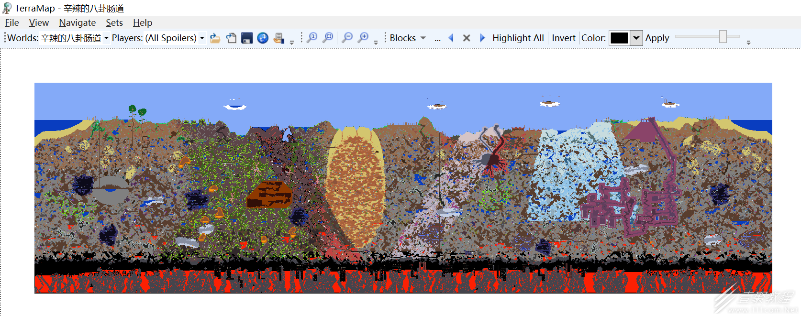Toggle Invert highlighting
The height and width of the screenshot is (316, 801).
click(563, 38)
